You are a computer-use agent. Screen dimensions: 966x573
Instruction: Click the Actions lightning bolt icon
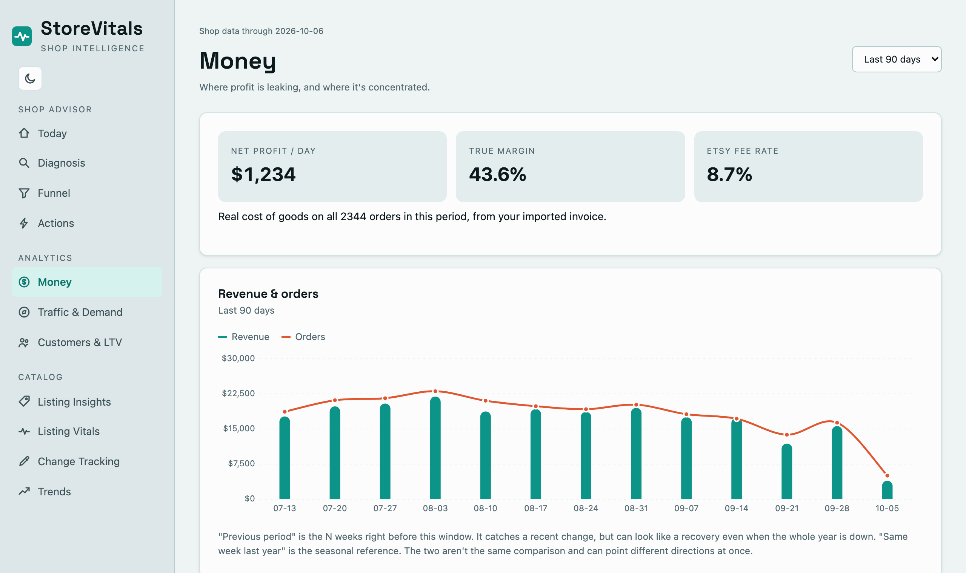24,223
